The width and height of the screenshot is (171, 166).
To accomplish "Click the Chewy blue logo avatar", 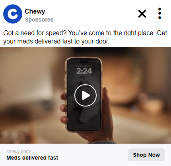I will coord(13,14).
